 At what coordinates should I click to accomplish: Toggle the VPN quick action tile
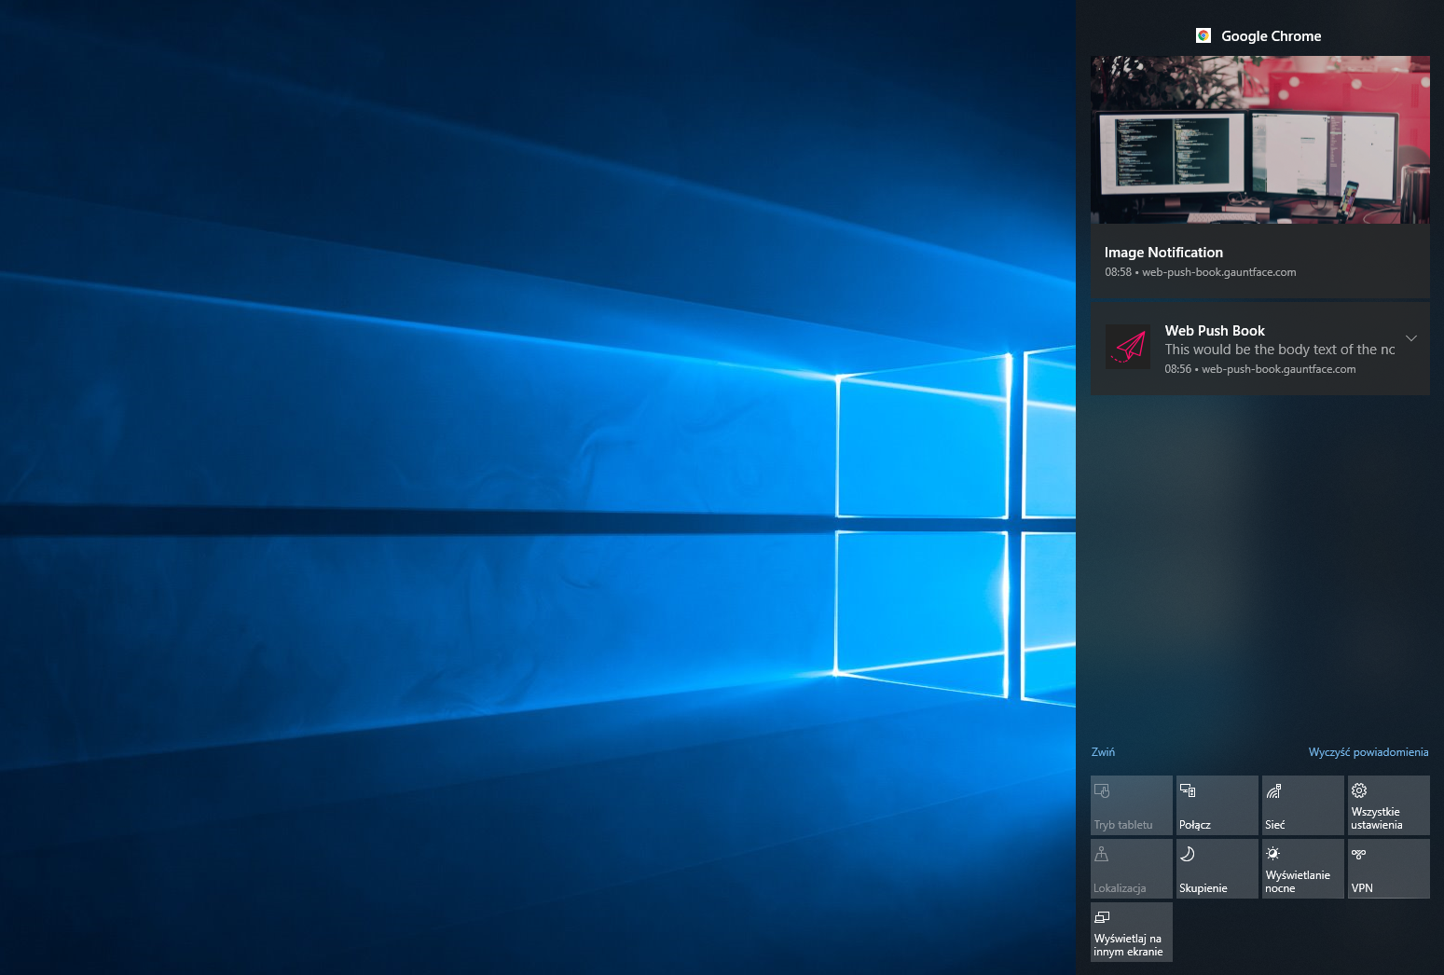point(1389,869)
